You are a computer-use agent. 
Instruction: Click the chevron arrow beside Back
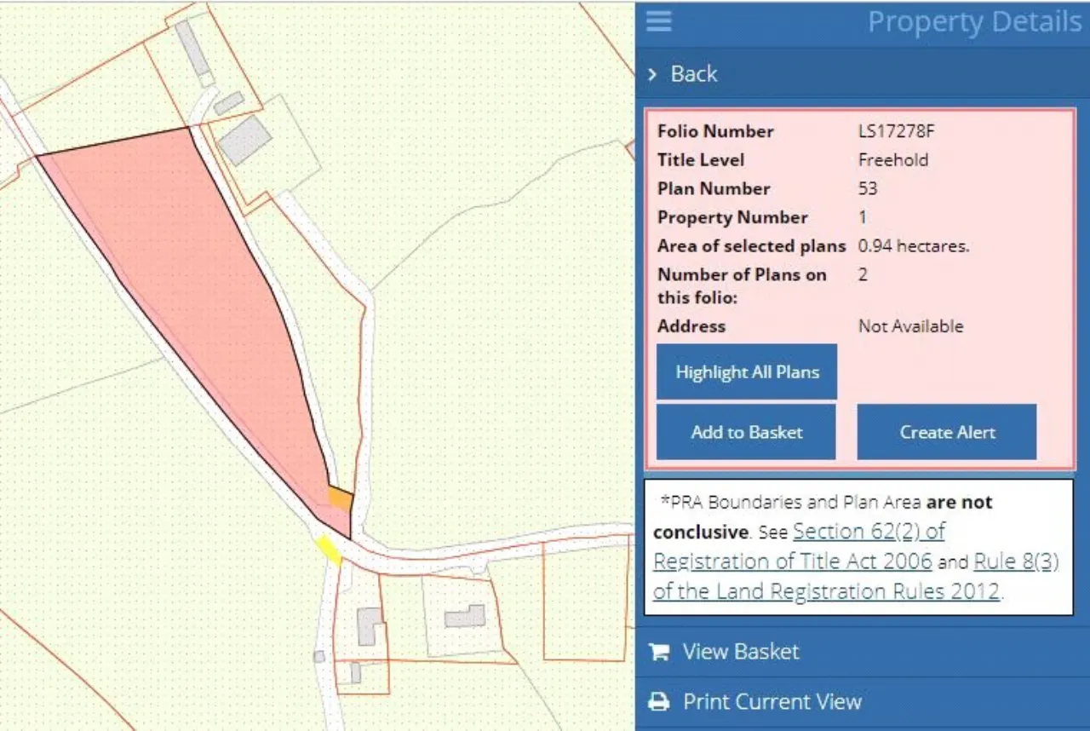pos(652,74)
